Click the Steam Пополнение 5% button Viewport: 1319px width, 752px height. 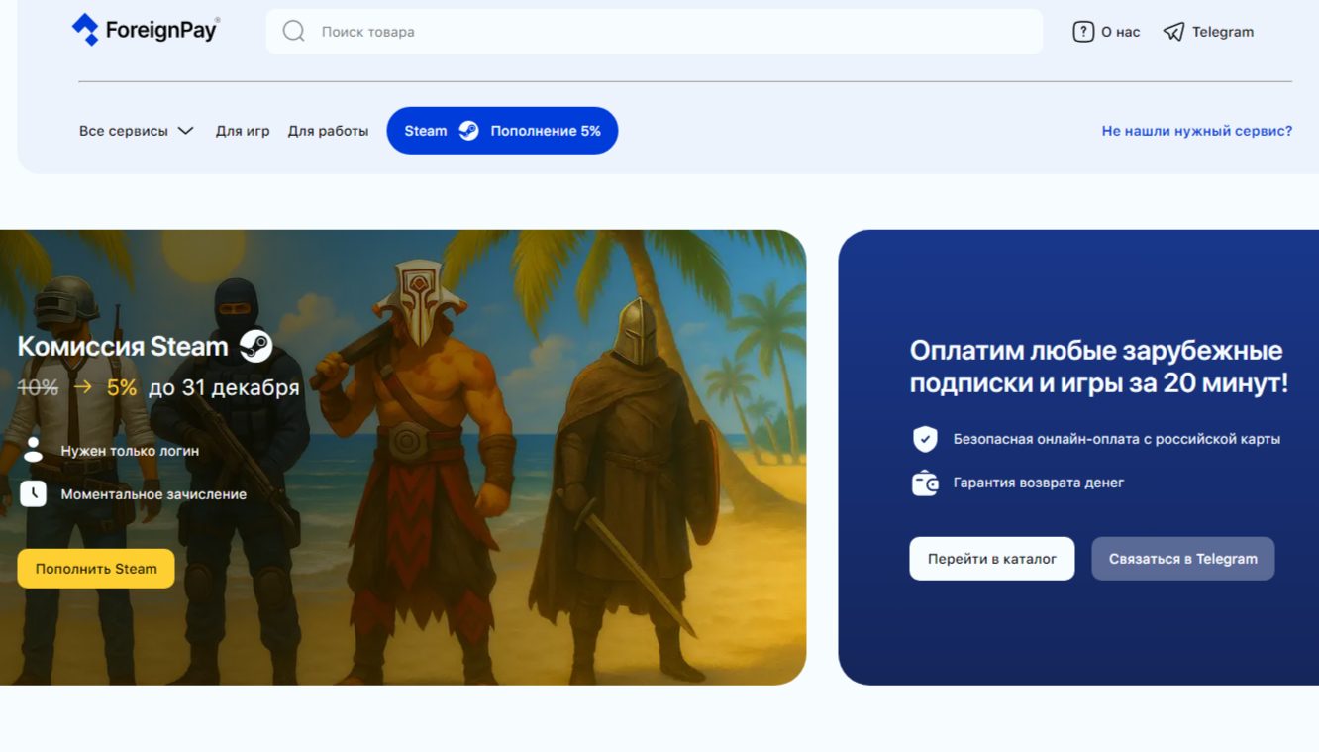pos(502,131)
